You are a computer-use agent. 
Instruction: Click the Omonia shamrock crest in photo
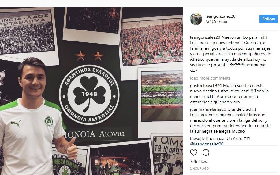point(89,95)
